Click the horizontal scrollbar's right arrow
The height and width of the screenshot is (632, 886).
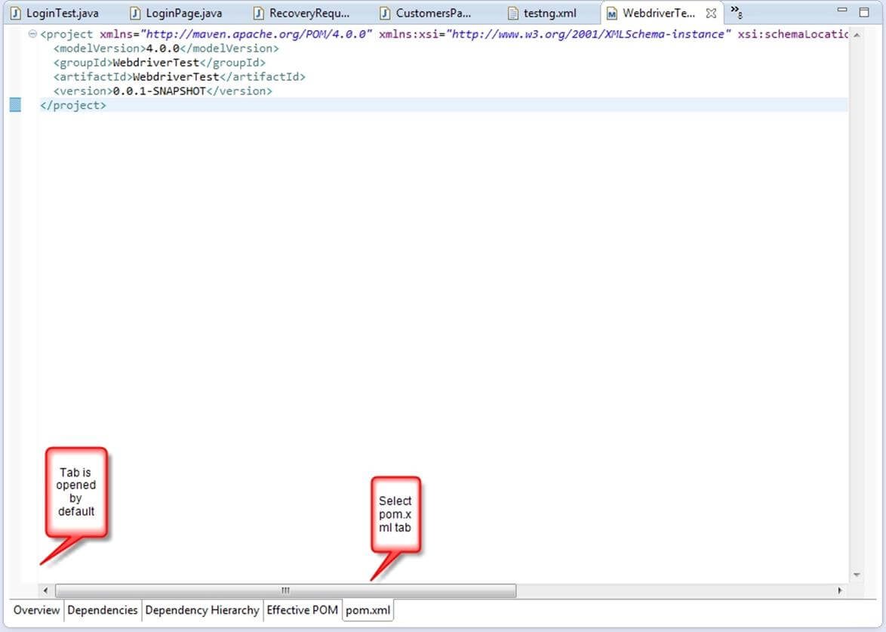point(840,590)
